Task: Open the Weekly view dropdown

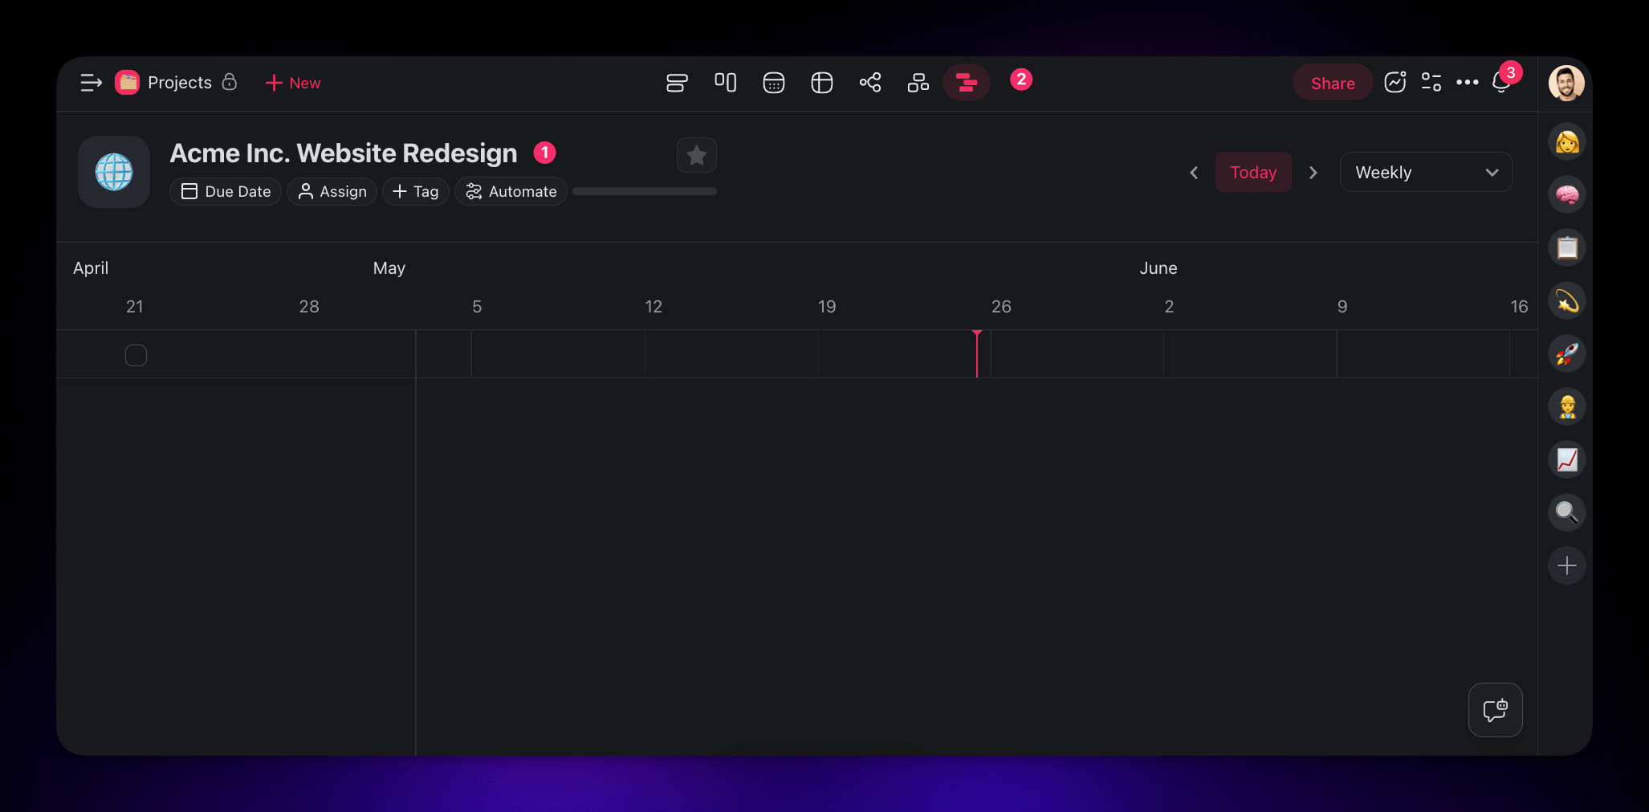Action: tap(1426, 172)
